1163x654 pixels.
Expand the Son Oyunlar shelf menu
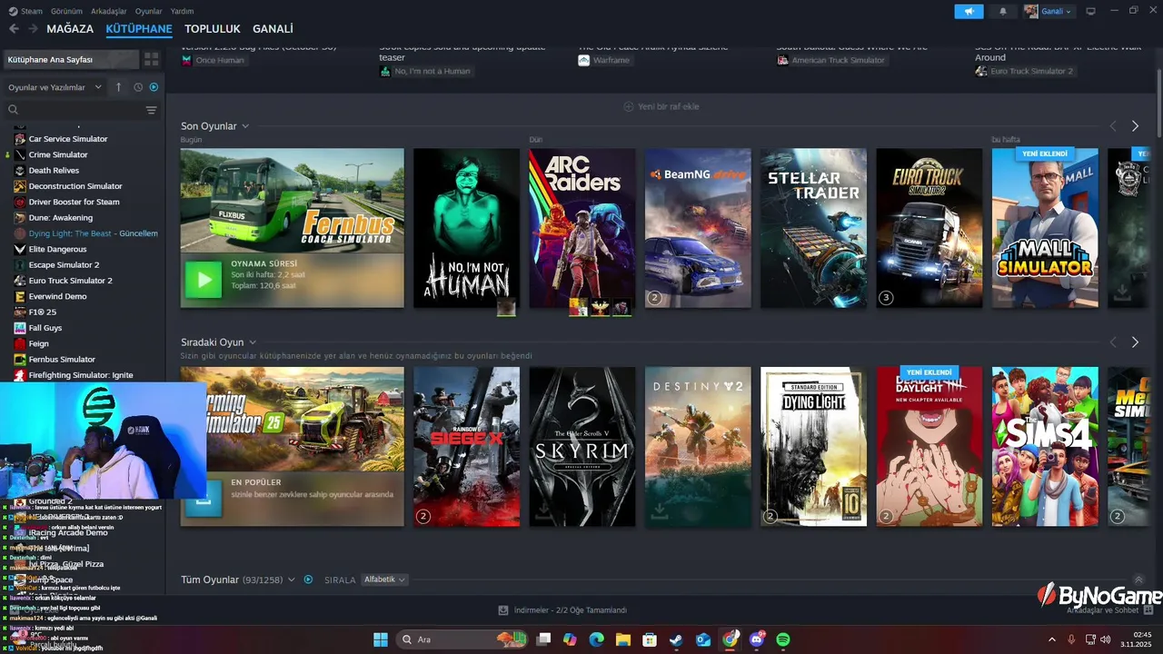pyautogui.click(x=245, y=126)
